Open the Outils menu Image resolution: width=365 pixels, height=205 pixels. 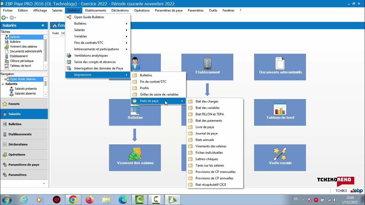pyautogui.click(x=213, y=11)
